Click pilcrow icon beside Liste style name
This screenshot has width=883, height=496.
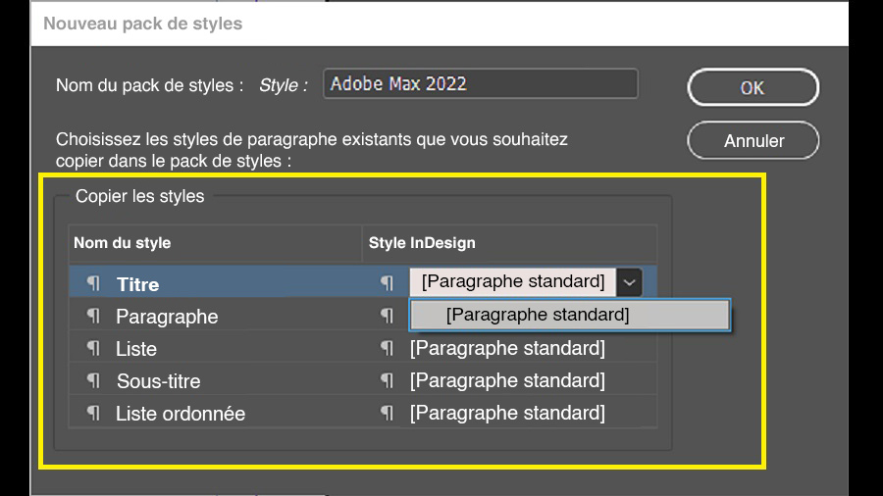[x=93, y=348]
